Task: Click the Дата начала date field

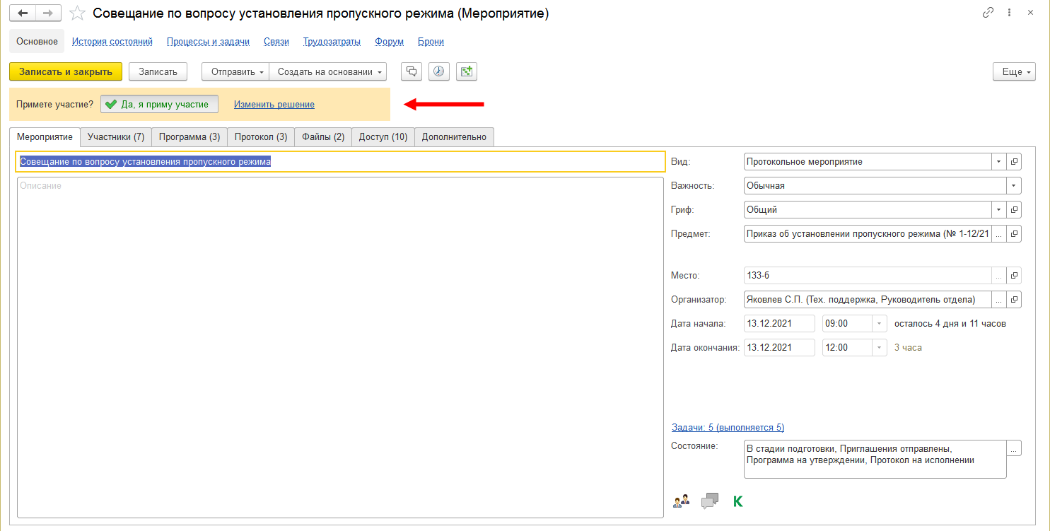Action: pos(779,324)
